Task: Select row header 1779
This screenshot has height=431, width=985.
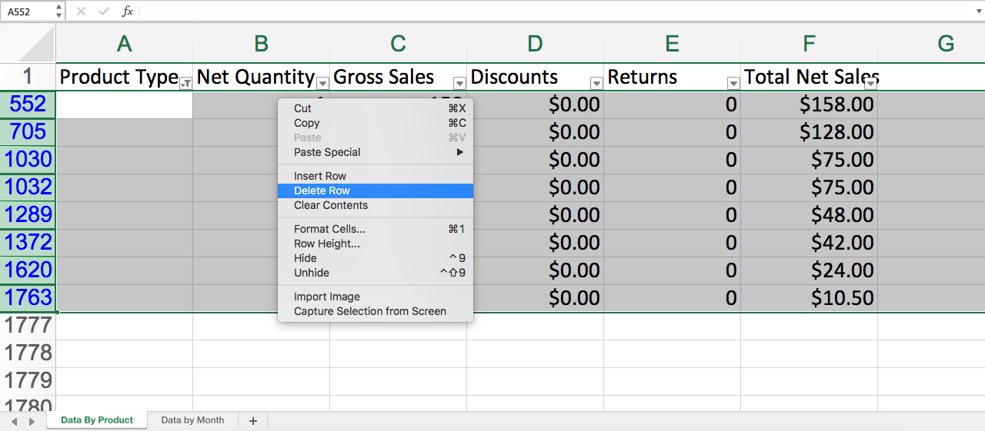Action: 28,381
